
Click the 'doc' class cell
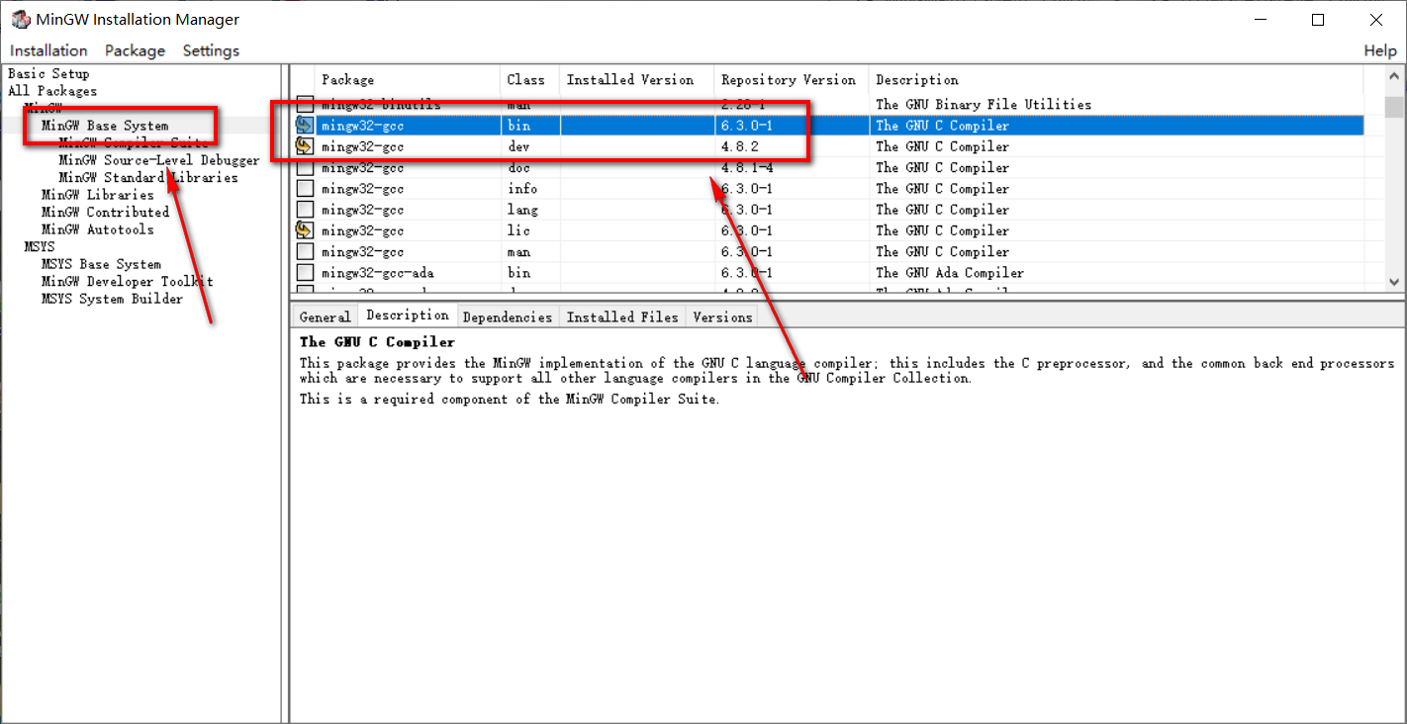[518, 168]
